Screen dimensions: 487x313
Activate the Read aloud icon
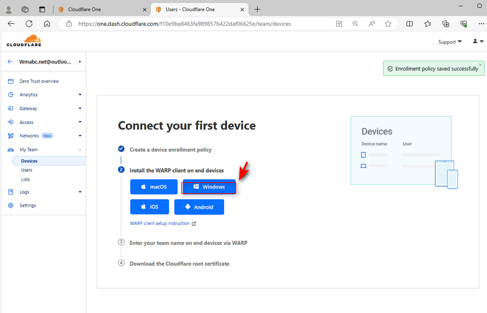(x=372, y=24)
